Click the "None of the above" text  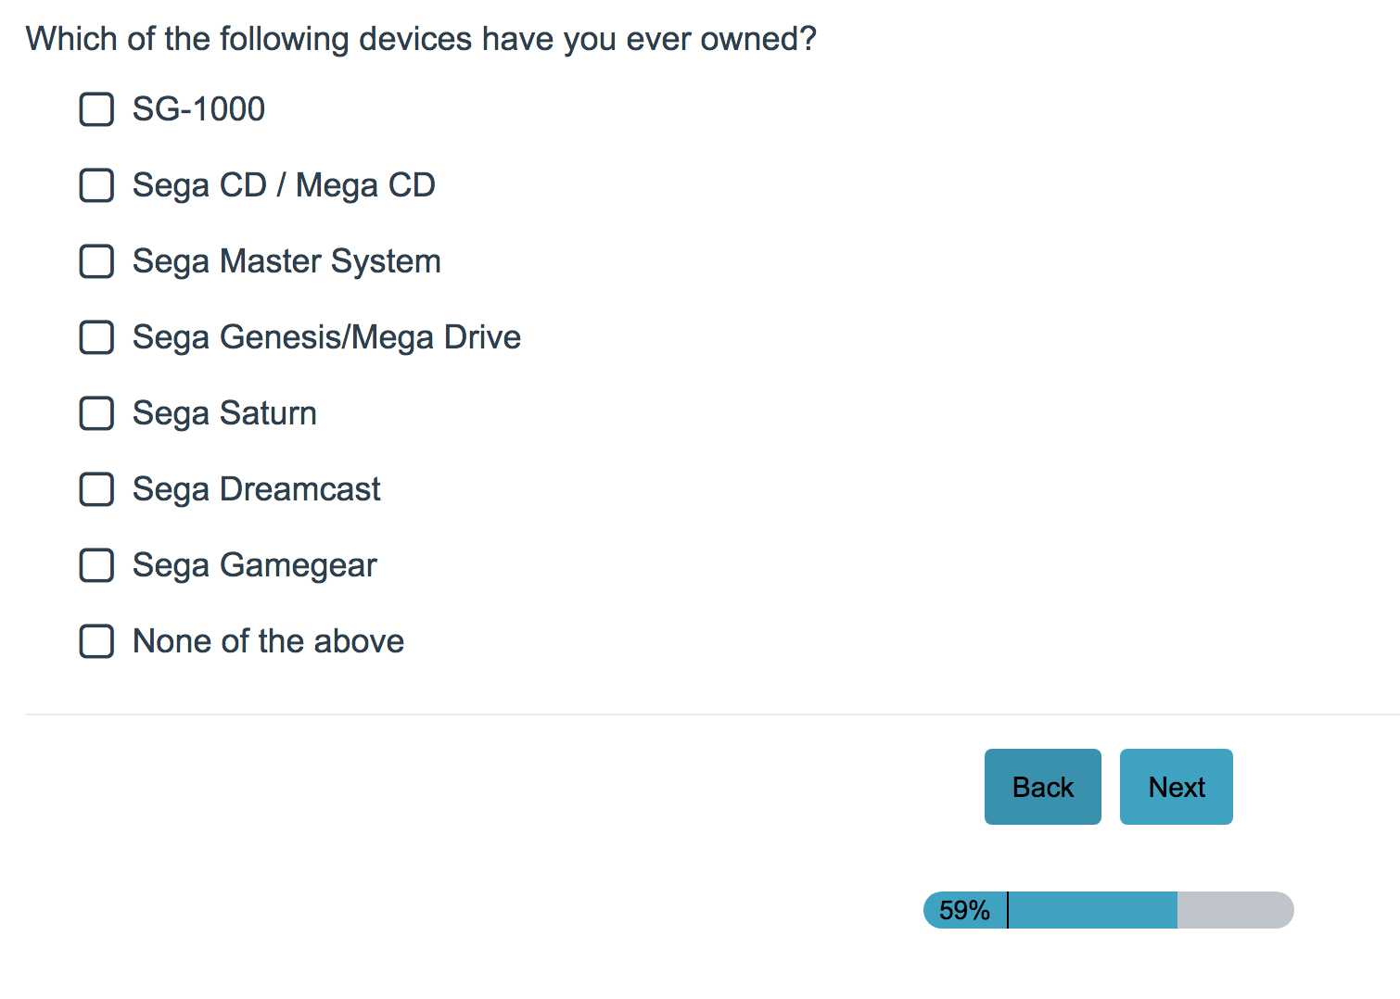click(268, 641)
